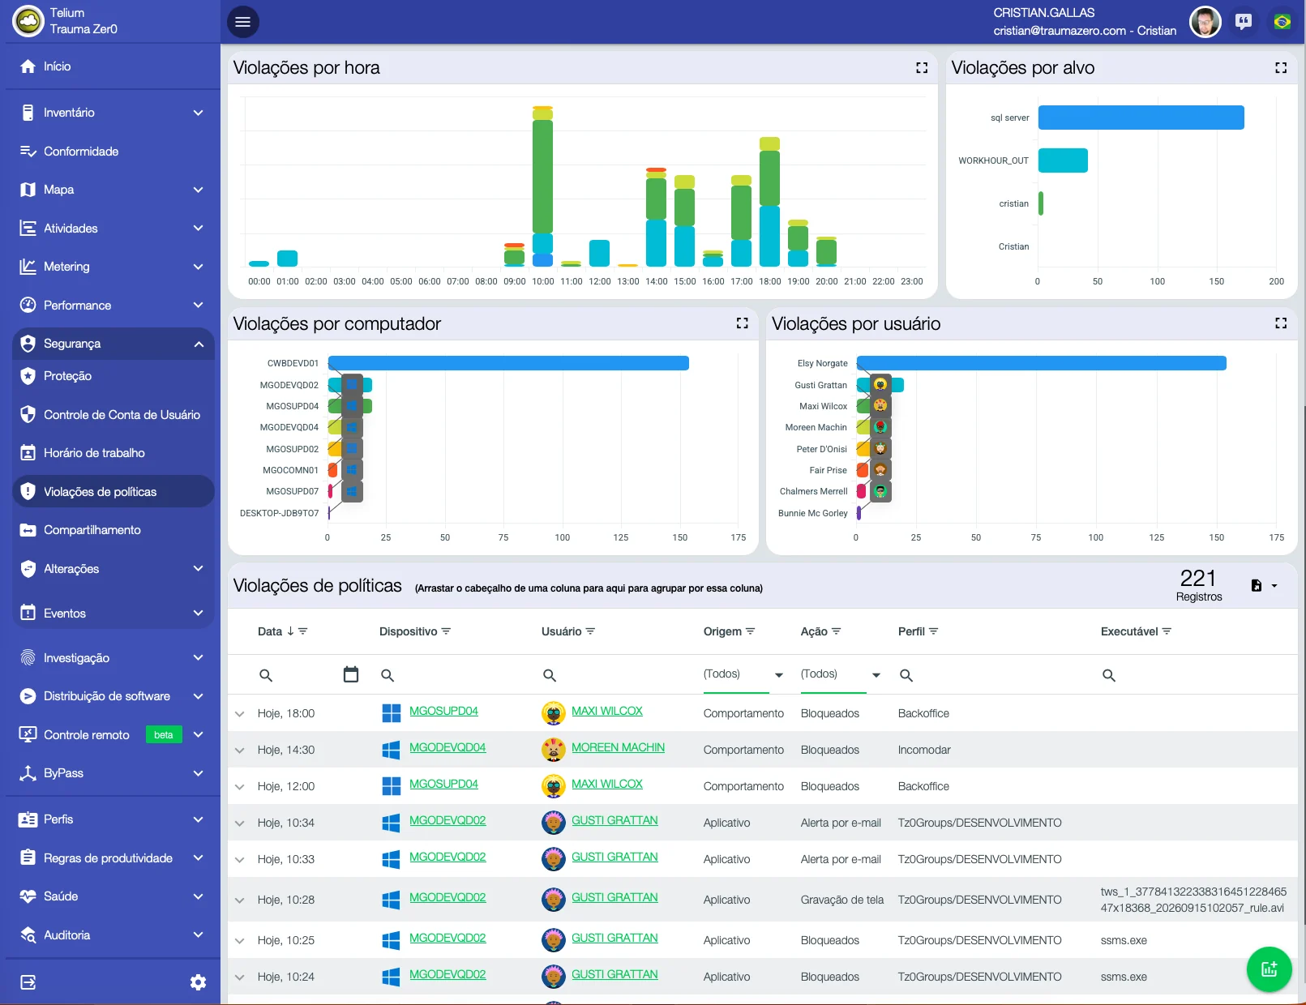Viewport: 1306px width, 1005px height.
Task: Open the feedback chat icon
Action: coord(1244,22)
